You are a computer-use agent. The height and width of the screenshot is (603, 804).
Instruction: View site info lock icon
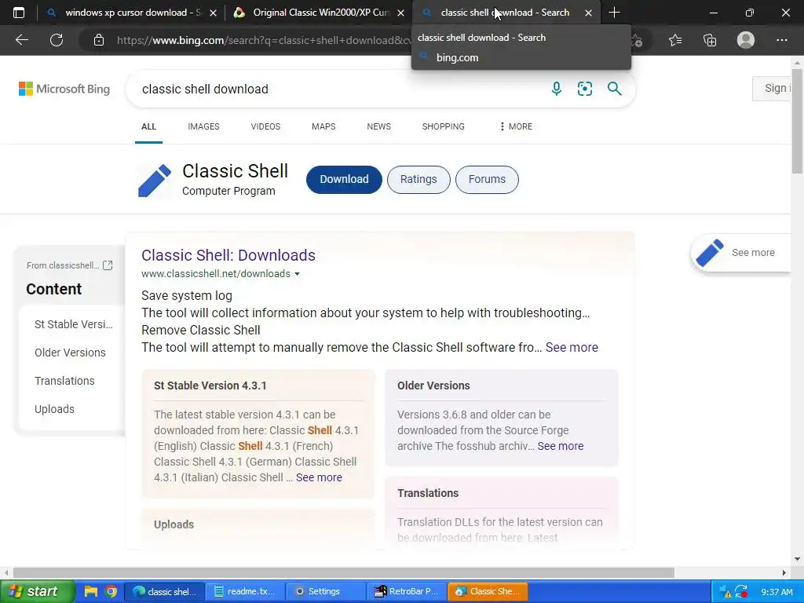[x=99, y=40]
